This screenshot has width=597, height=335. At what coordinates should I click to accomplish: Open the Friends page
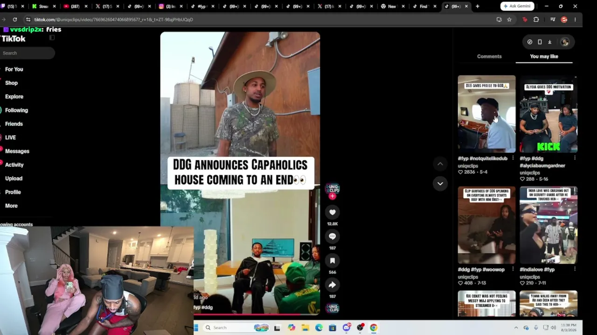pyautogui.click(x=14, y=124)
